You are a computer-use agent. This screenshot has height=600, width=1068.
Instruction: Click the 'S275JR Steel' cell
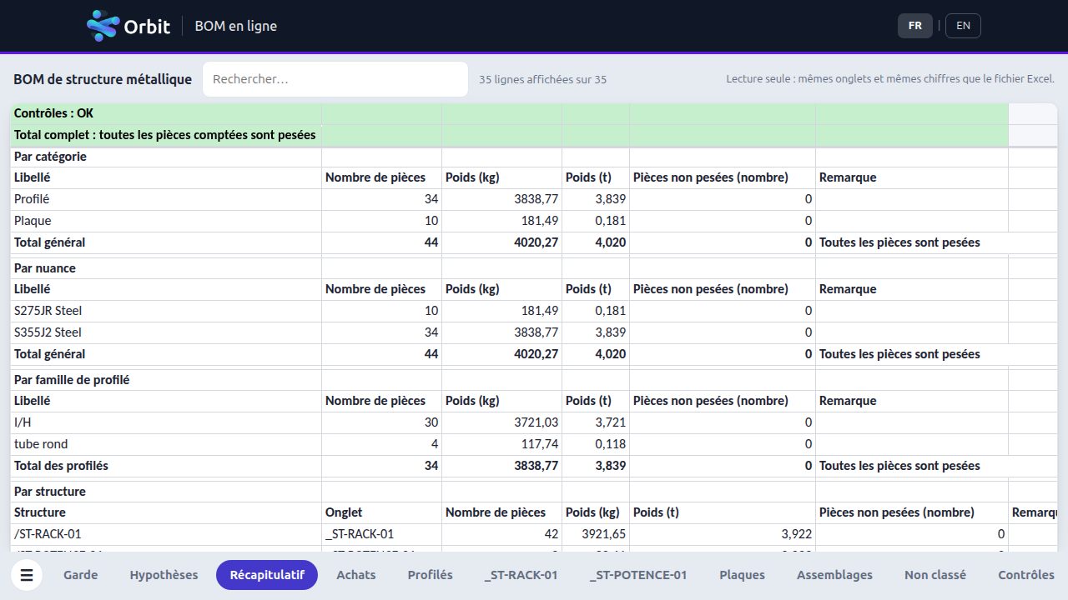tap(166, 311)
